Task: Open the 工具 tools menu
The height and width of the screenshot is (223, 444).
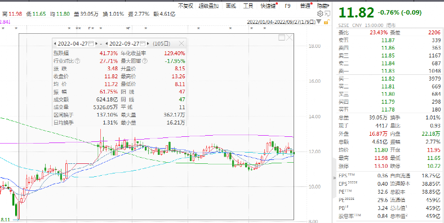Action: [248, 6]
